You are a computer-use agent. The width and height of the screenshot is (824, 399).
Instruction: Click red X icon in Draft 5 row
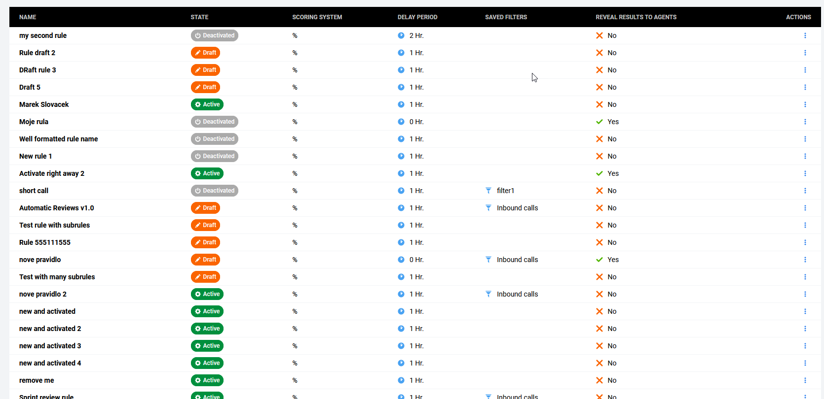599,87
